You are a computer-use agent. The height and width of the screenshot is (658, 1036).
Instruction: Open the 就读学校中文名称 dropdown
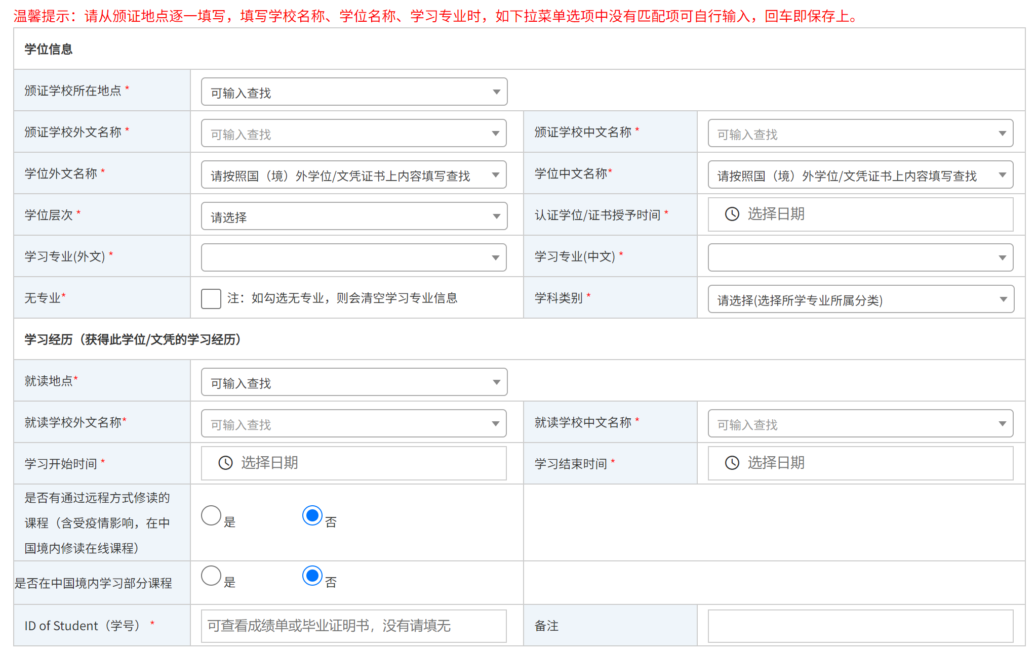pos(861,423)
